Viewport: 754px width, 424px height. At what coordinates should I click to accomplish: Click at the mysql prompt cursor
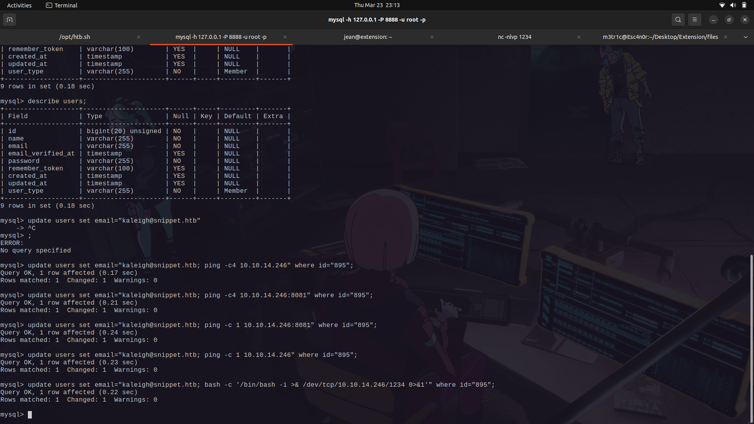tap(30, 415)
